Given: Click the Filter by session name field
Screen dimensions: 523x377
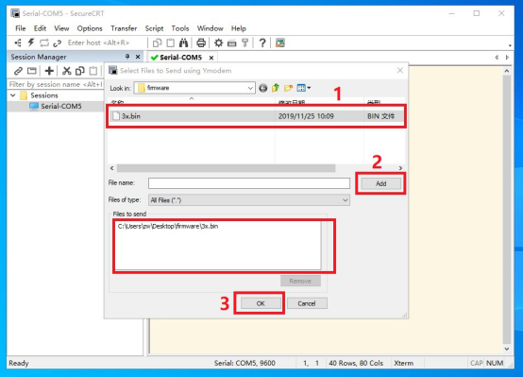Looking at the screenshot, I should [56, 84].
